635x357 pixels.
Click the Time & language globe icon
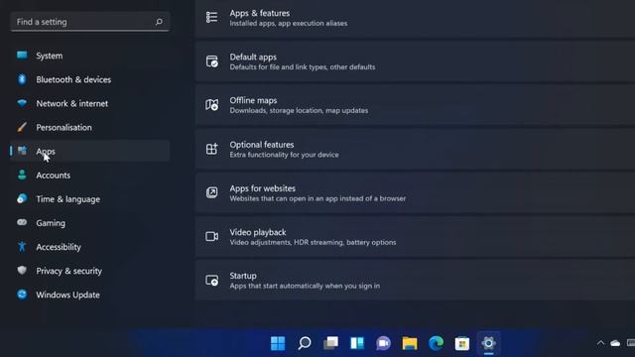[22, 198]
